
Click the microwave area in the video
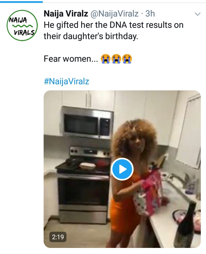pyautogui.click(x=87, y=123)
